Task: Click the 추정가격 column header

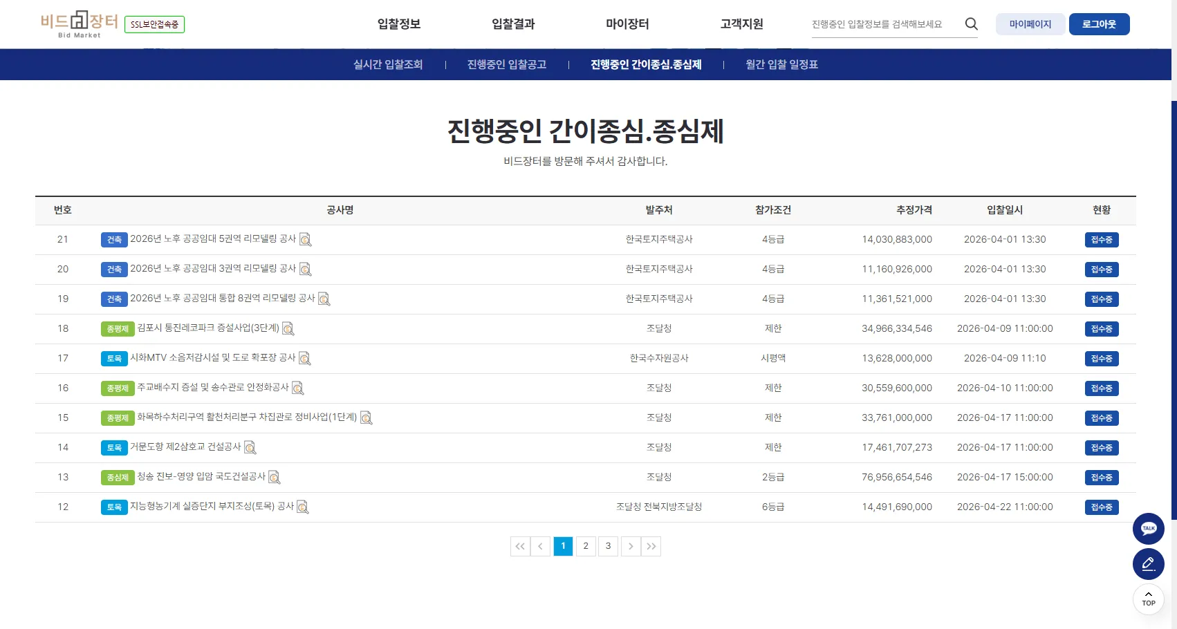Action: (914, 210)
